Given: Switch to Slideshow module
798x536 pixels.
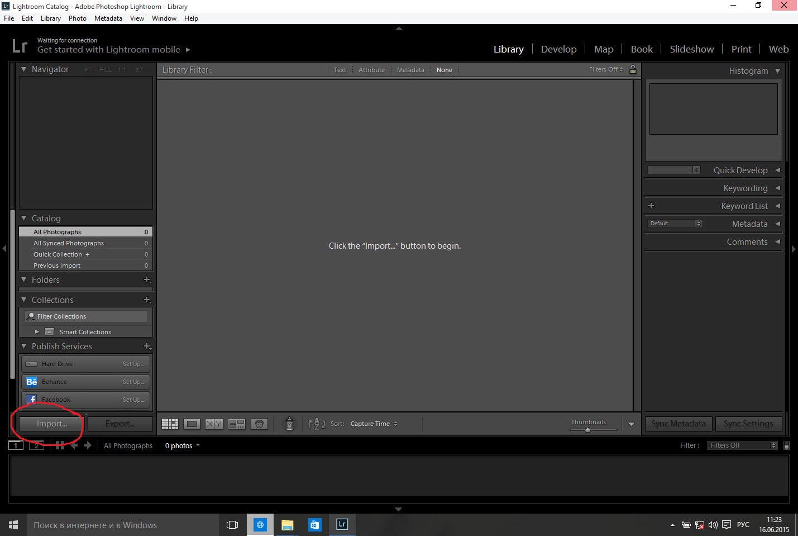Looking at the screenshot, I should coord(692,49).
